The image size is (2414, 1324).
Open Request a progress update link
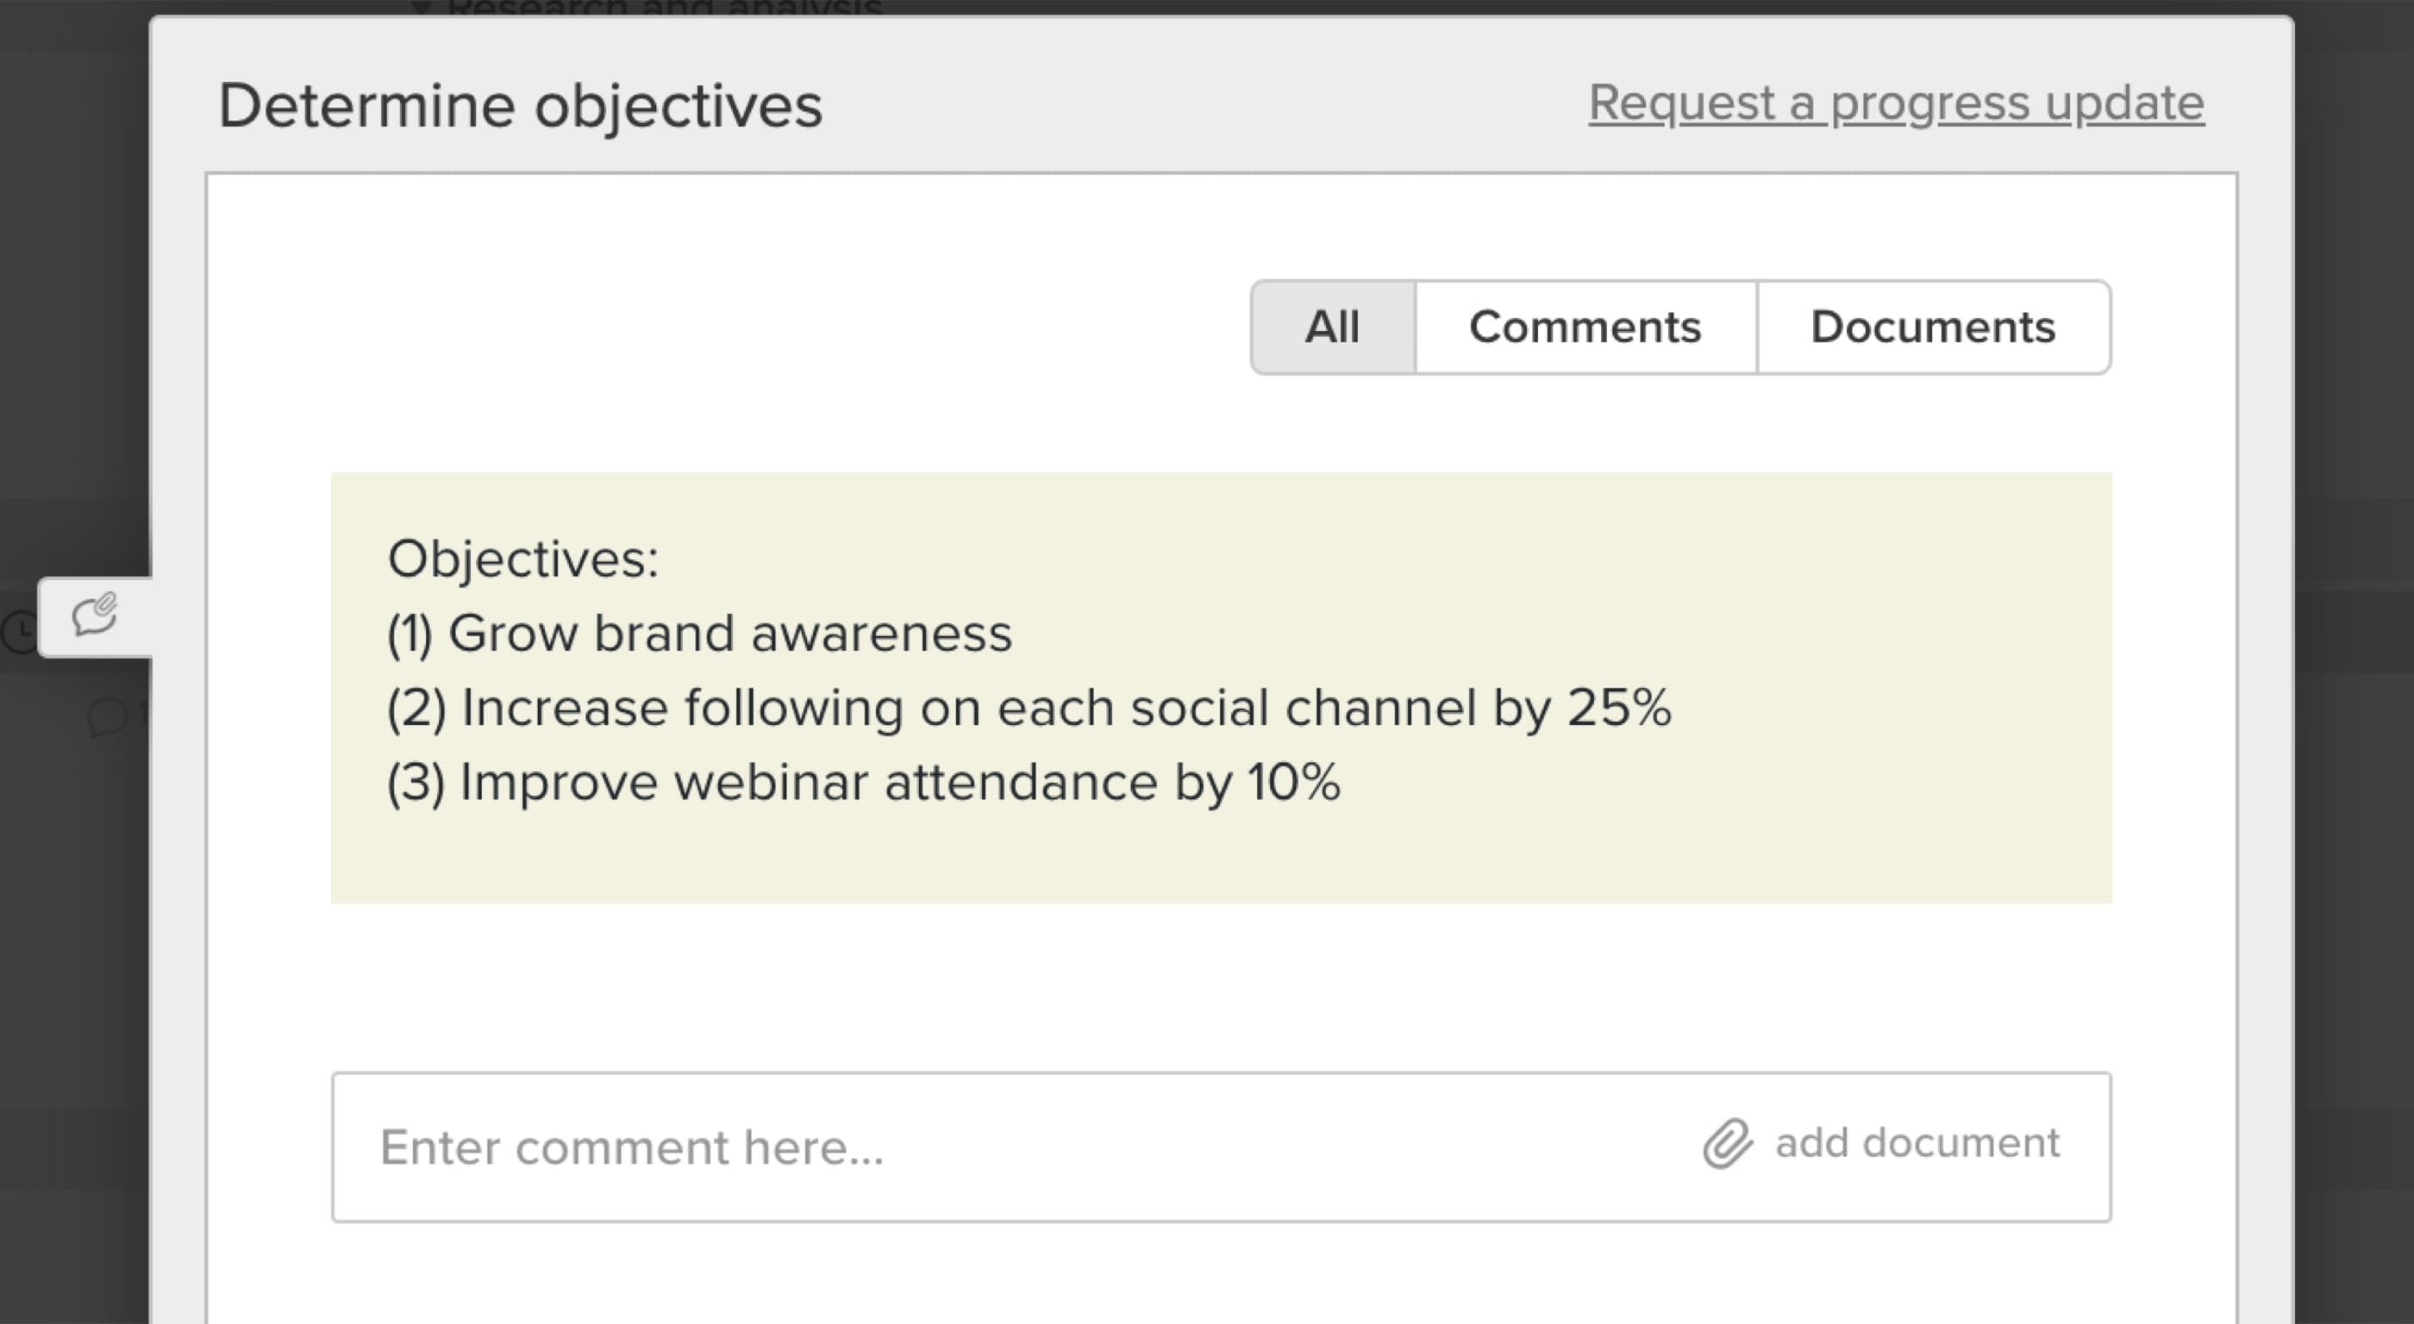coord(1896,103)
